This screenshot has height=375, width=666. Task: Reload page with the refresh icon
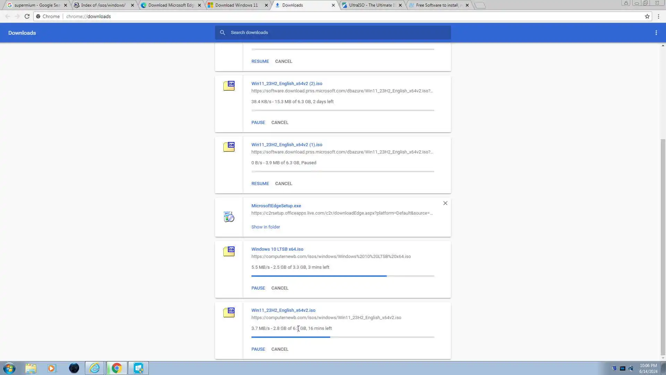coord(27,16)
